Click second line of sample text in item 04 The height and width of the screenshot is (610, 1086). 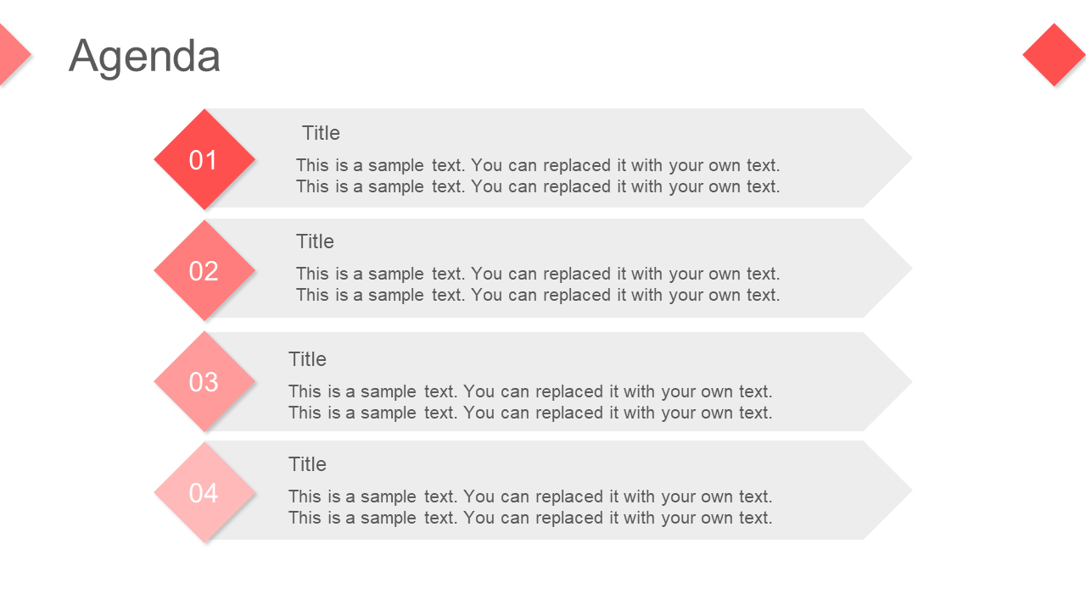coord(530,518)
